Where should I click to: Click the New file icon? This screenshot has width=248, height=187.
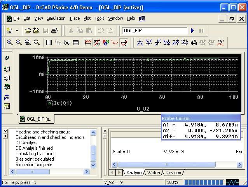[x=9, y=31]
